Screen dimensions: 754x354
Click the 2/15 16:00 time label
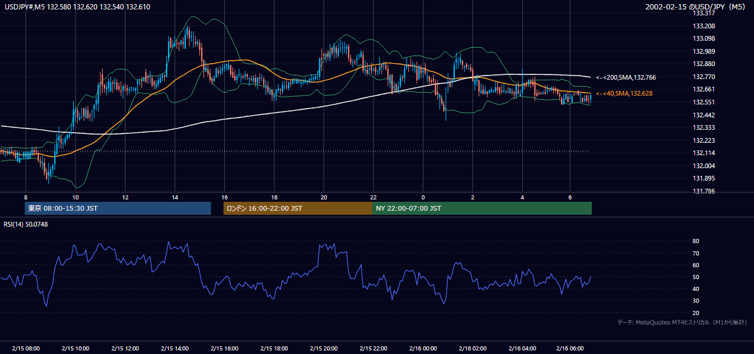tap(224, 348)
